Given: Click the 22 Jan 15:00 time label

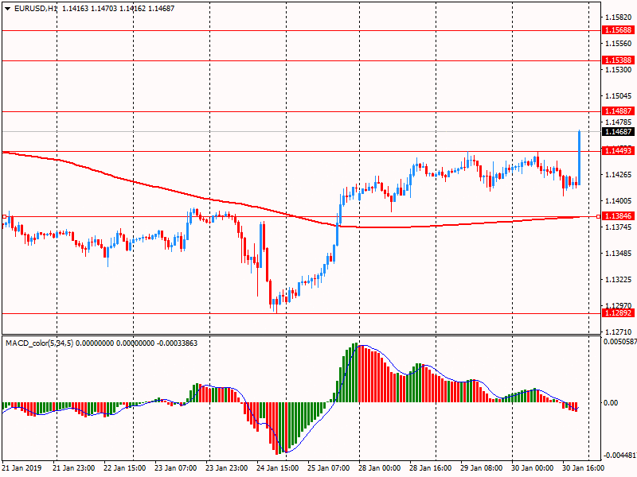Looking at the screenshot, I should (x=125, y=468).
